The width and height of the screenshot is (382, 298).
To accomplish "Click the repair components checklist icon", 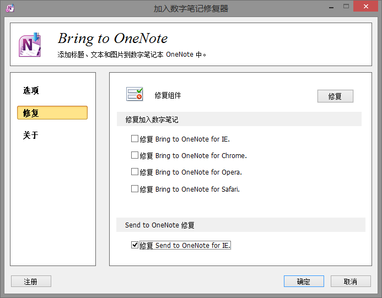I will pyautogui.click(x=134, y=94).
